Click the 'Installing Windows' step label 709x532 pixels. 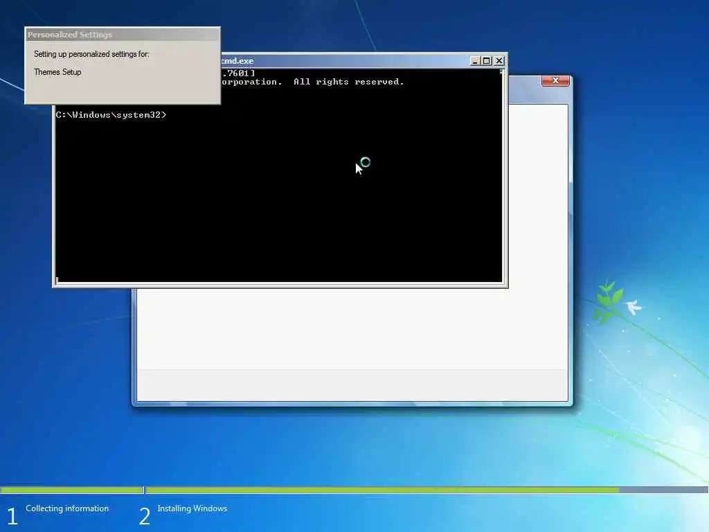192,508
